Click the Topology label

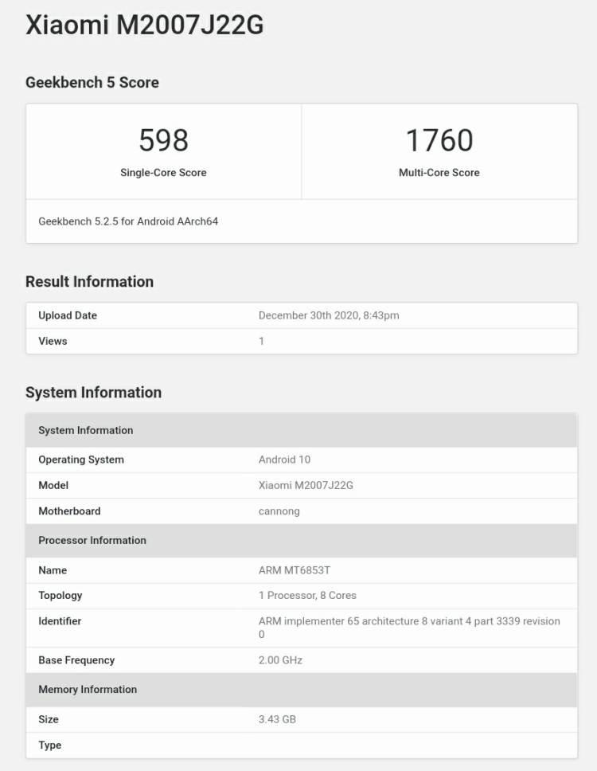(60, 596)
